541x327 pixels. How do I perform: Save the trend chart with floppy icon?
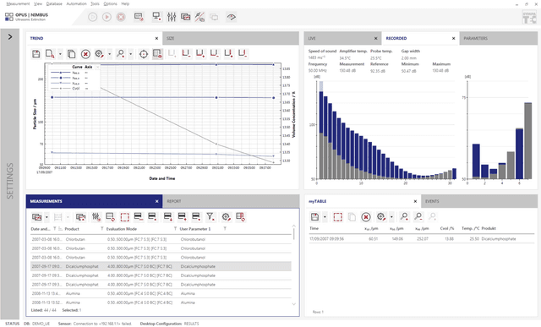point(36,54)
